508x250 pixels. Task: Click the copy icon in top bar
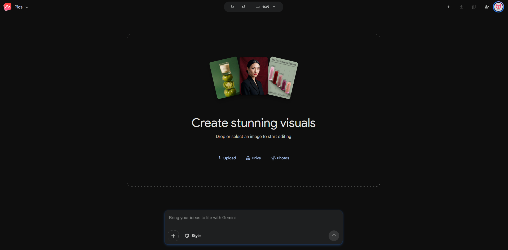coord(474,7)
